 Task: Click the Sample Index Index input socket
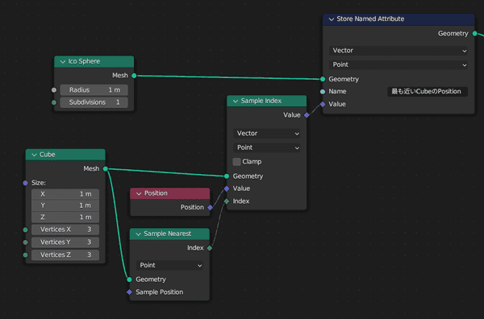(x=227, y=201)
